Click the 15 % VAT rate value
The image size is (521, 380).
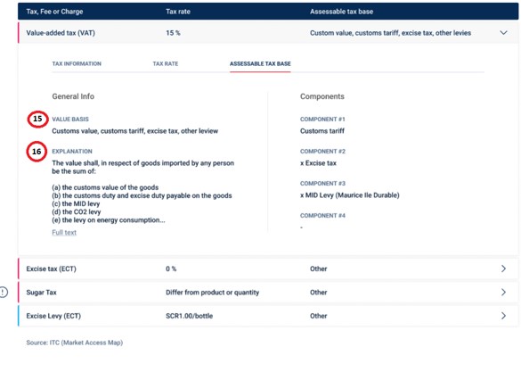(x=173, y=33)
